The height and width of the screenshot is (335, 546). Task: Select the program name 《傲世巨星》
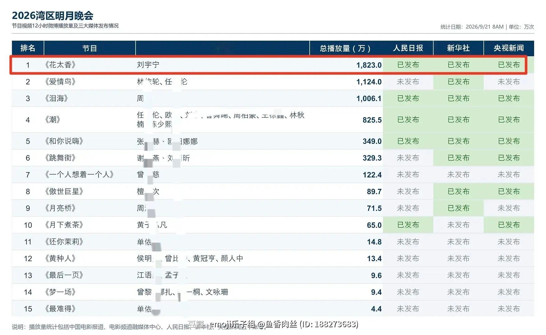pyautogui.click(x=64, y=191)
